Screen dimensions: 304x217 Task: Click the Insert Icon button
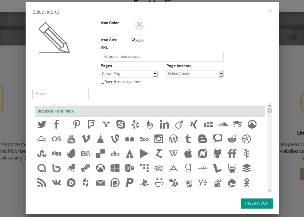coord(256,204)
